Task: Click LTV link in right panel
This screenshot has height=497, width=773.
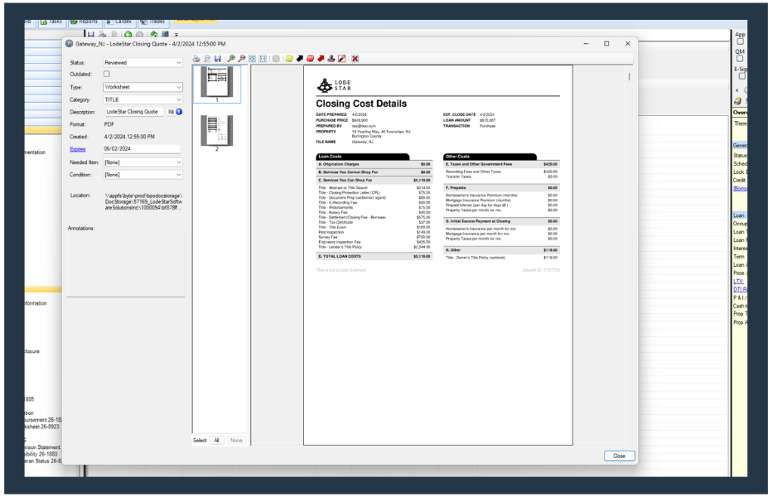Action: (738, 282)
